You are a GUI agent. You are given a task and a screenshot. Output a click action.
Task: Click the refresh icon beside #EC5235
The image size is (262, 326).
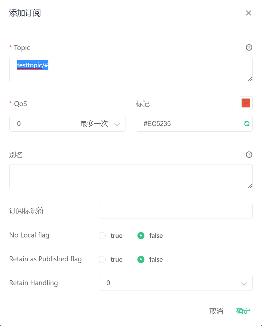coord(246,123)
